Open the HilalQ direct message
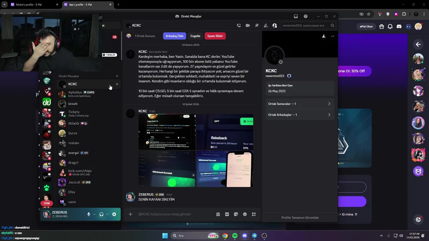Screen dimensions: 429x241 (89, 123)
